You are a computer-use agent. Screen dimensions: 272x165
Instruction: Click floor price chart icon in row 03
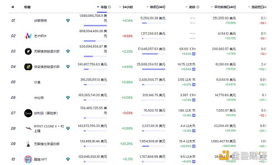tap(194, 54)
